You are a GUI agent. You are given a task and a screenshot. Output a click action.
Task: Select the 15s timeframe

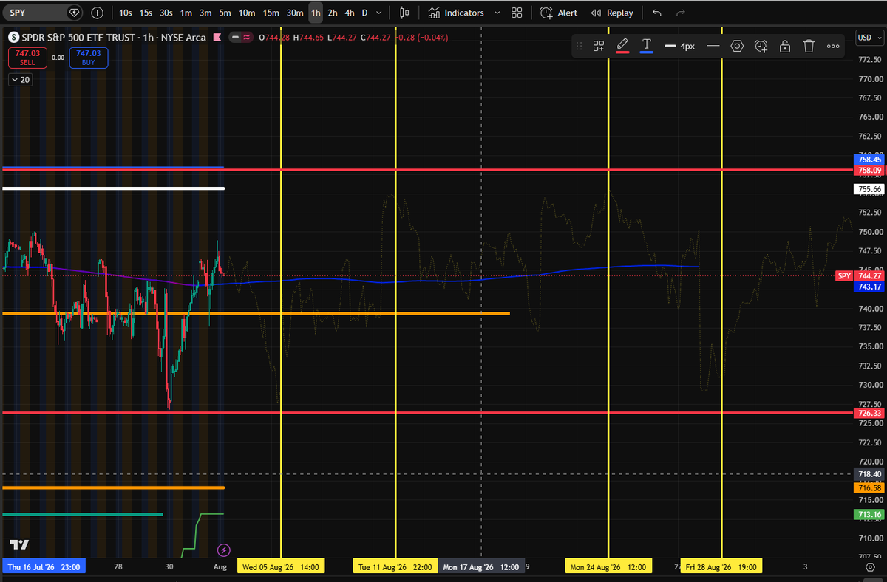point(146,13)
